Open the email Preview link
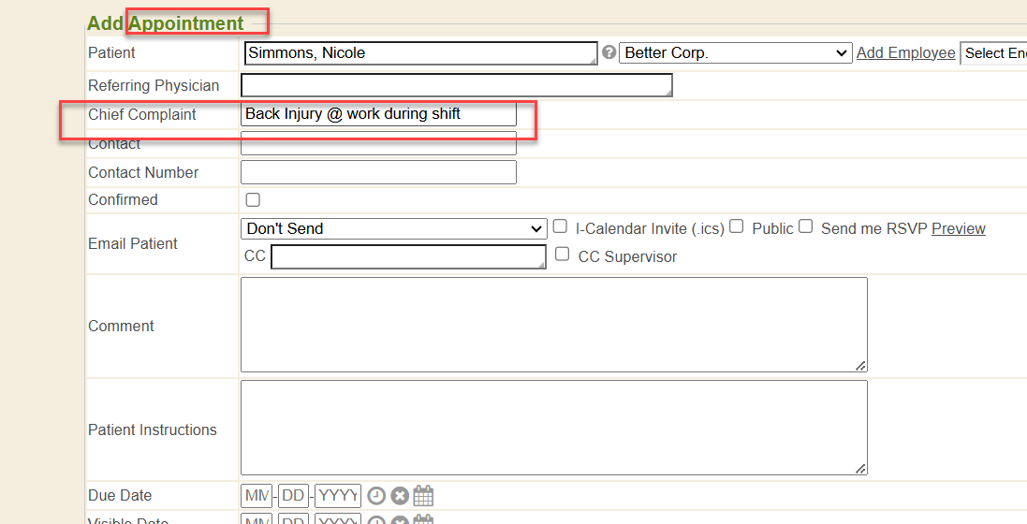Image resolution: width=1027 pixels, height=524 pixels. coord(958,229)
